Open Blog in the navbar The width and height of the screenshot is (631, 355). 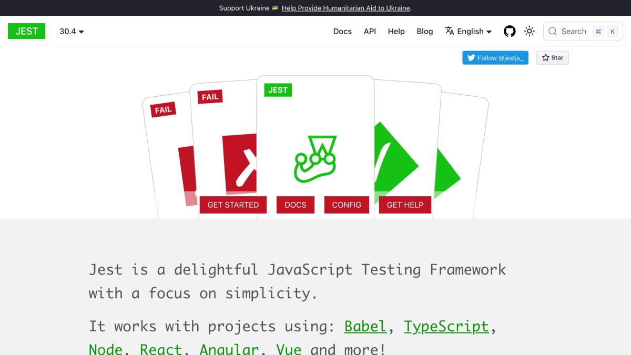(x=425, y=32)
